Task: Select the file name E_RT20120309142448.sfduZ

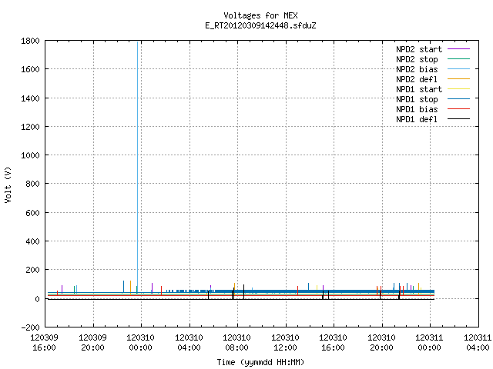Action: pyautogui.click(x=260, y=25)
